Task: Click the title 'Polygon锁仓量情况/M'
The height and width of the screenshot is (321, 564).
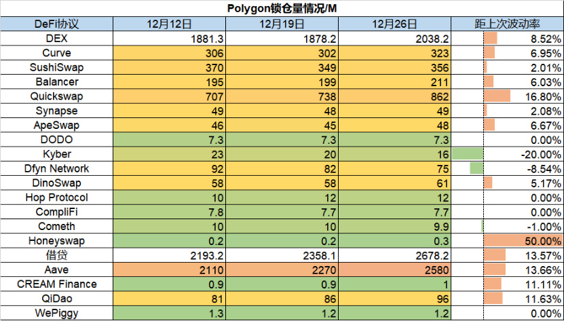Action: (282, 9)
